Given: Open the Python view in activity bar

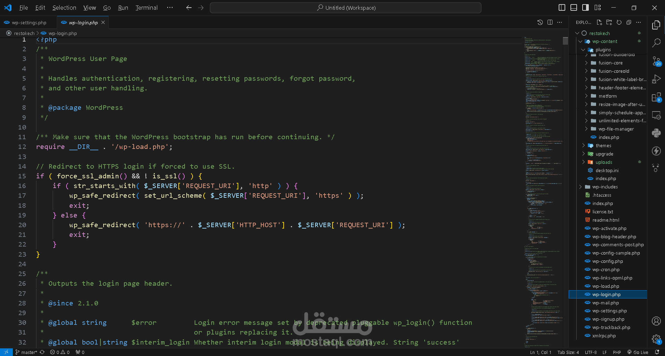Looking at the screenshot, I should pos(656,133).
